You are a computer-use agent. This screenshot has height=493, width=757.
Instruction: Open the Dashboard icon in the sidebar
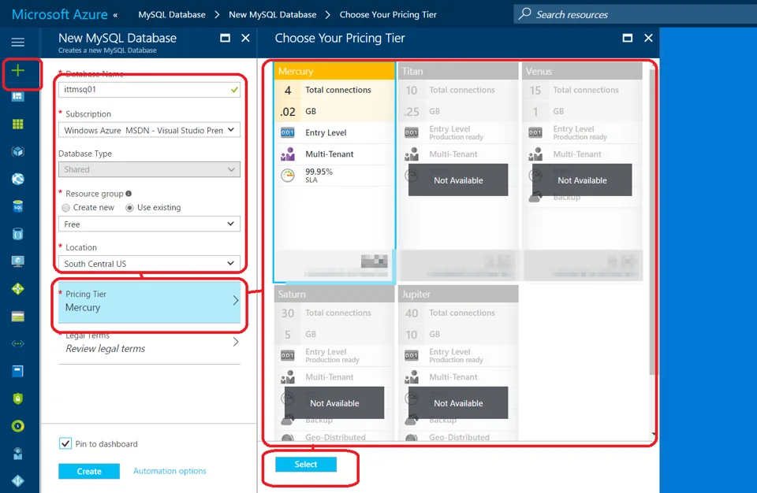(18, 97)
